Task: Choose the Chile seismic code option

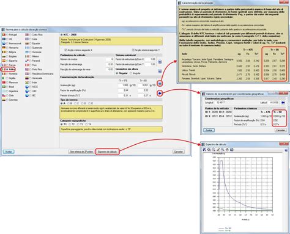Action: pos(7,95)
